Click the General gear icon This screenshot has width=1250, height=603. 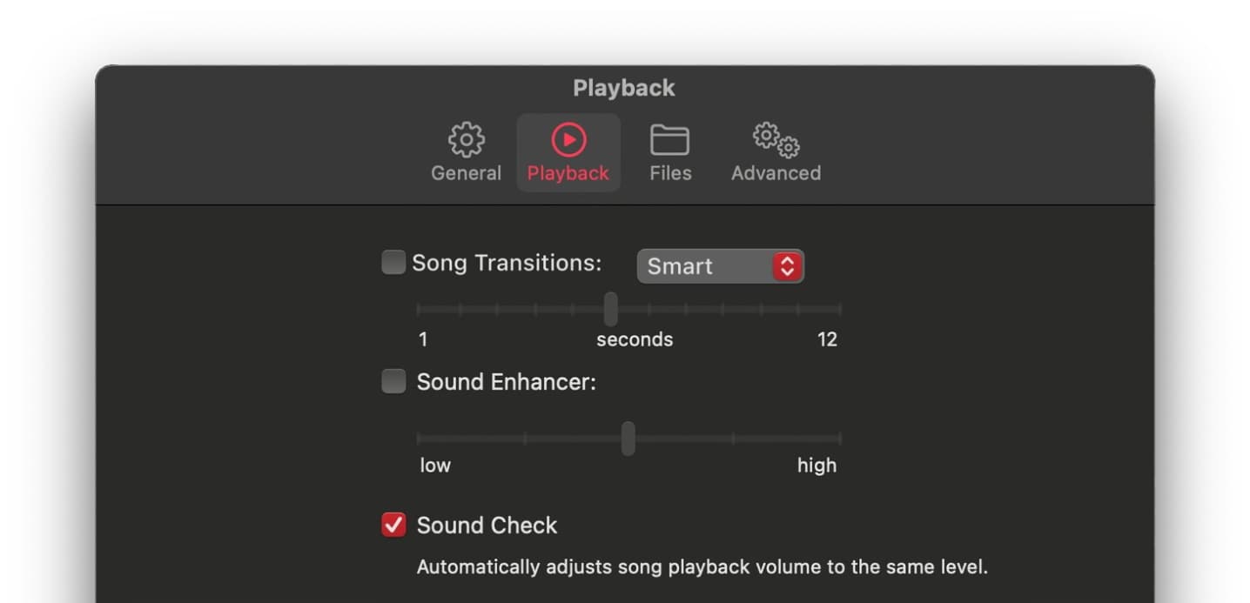coord(466,139)
